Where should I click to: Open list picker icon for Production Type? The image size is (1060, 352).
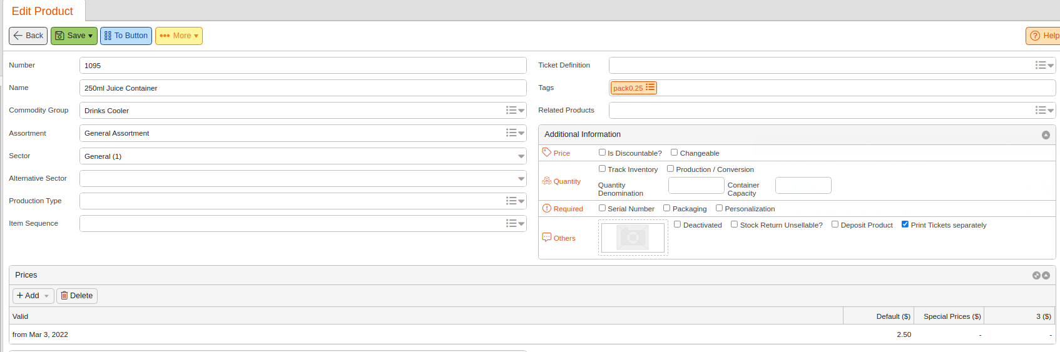coord(515,201)
